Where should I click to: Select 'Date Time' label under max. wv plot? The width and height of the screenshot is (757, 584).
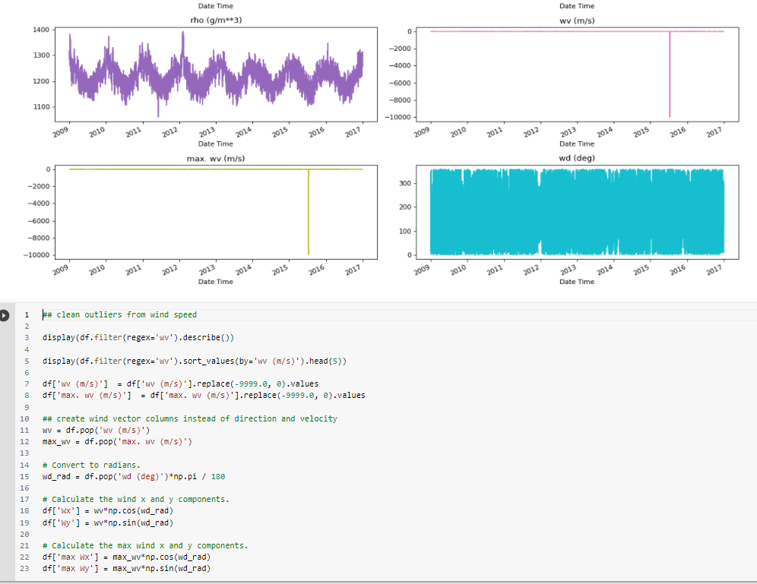(216, 282)
